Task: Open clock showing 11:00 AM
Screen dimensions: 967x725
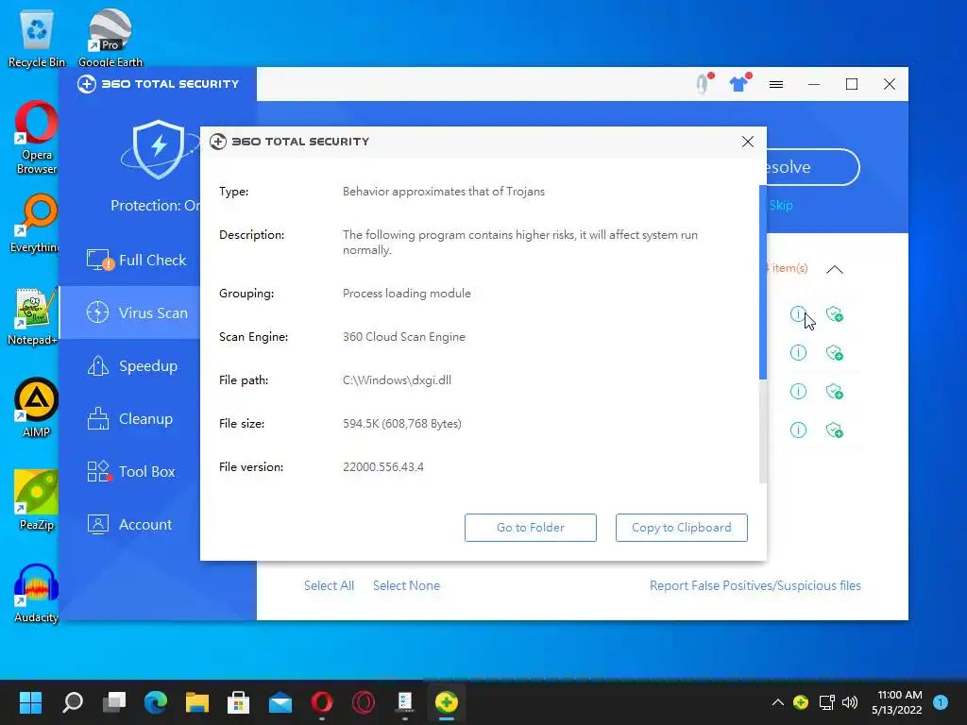Action: (897, 702)
